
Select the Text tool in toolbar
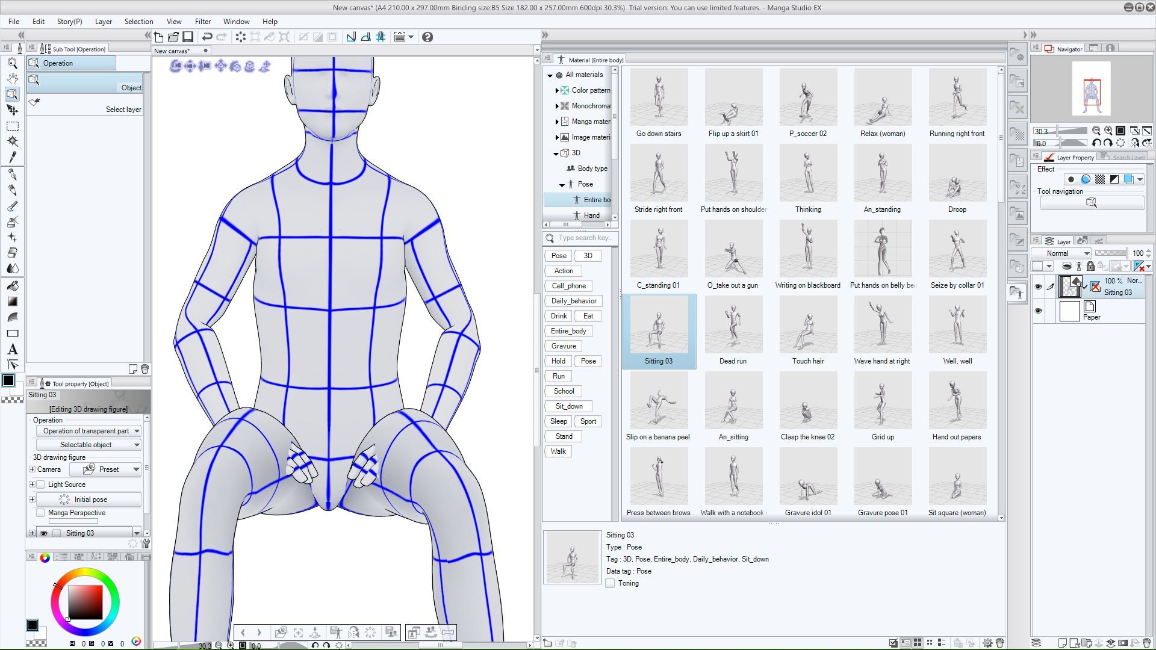click(12, 350)
